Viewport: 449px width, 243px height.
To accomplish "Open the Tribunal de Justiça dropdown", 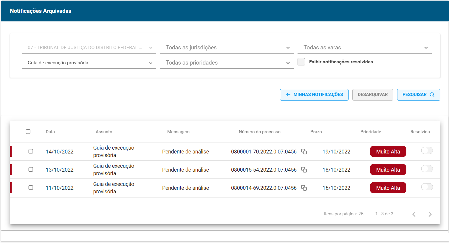I will point(89,48).
